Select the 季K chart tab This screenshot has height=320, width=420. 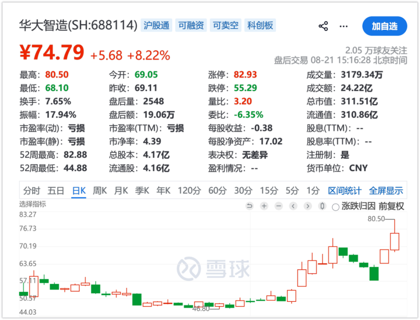pyautogui.click(x=142, y=191)
